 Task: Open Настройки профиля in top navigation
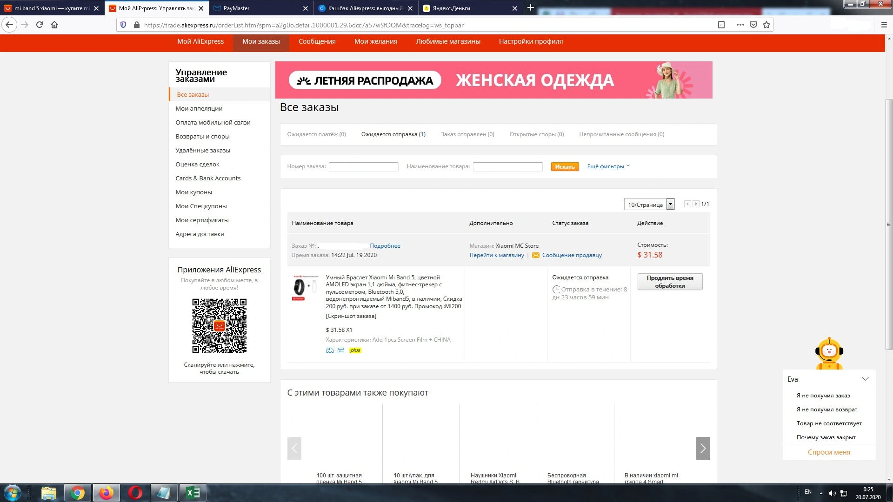click(531, 41)
